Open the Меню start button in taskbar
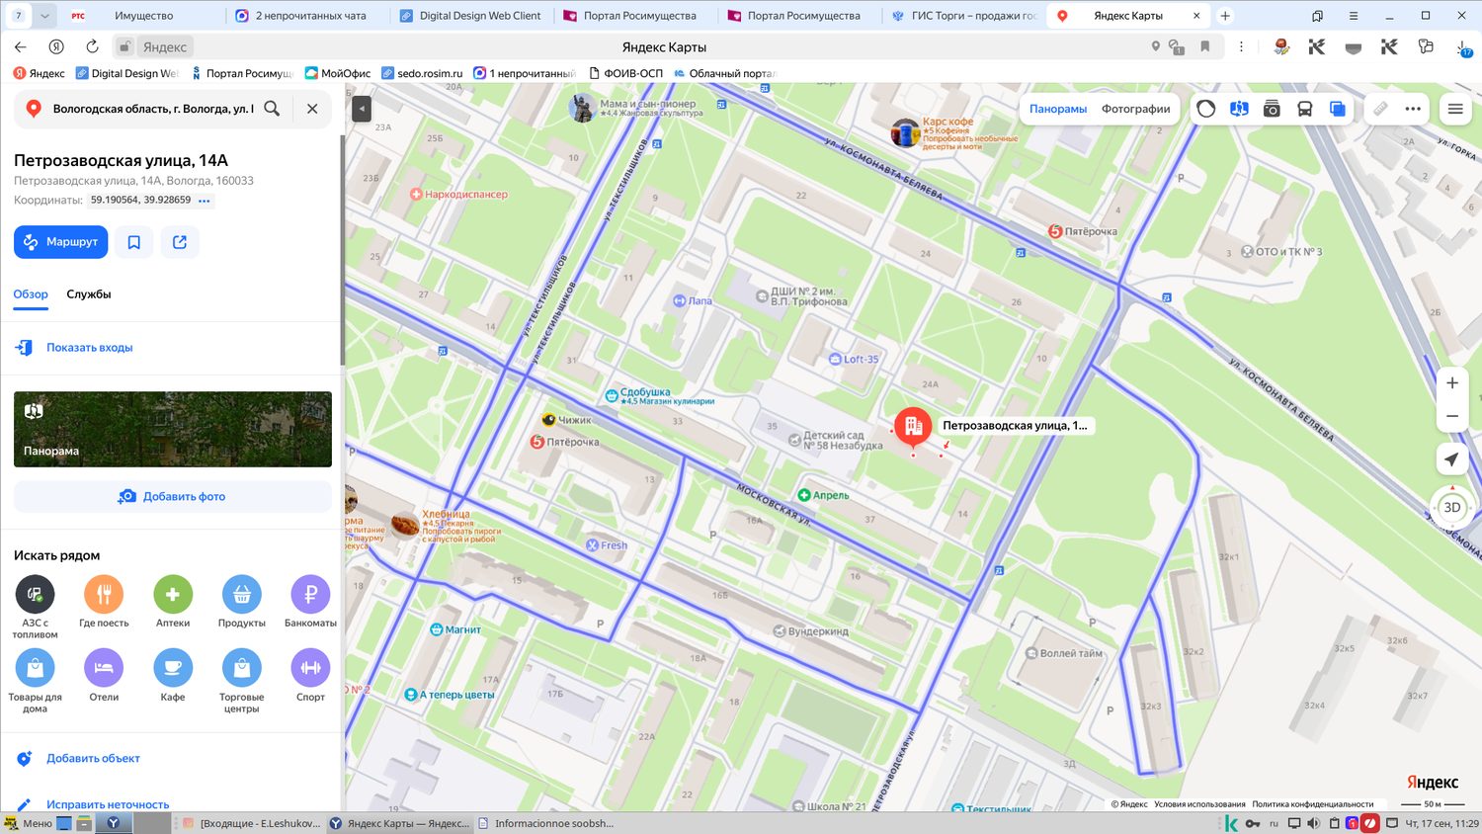The width and height of the screenshot is (1482, 834). pyautogui.click(x=28, y=823)
